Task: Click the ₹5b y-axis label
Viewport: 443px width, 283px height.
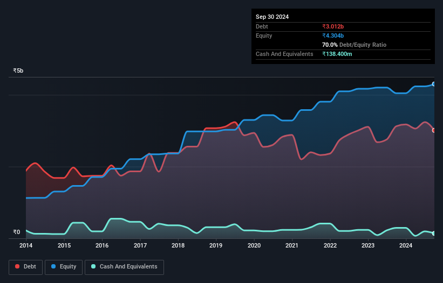Action: (18, 70)
